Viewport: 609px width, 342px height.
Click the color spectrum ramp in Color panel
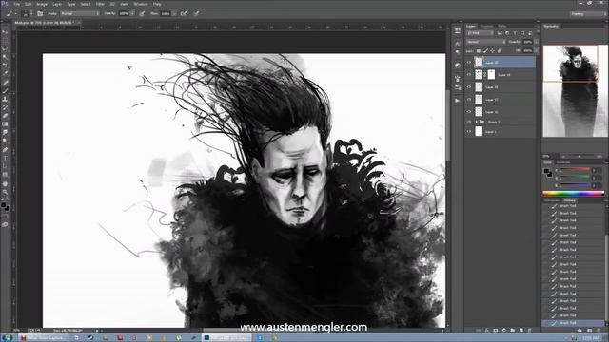pos(573,193)
